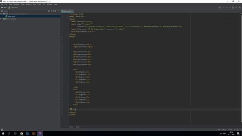Click the body breadcrumb below editor
242x136 pixels.
pyautogui.click(x=77, y=127)
